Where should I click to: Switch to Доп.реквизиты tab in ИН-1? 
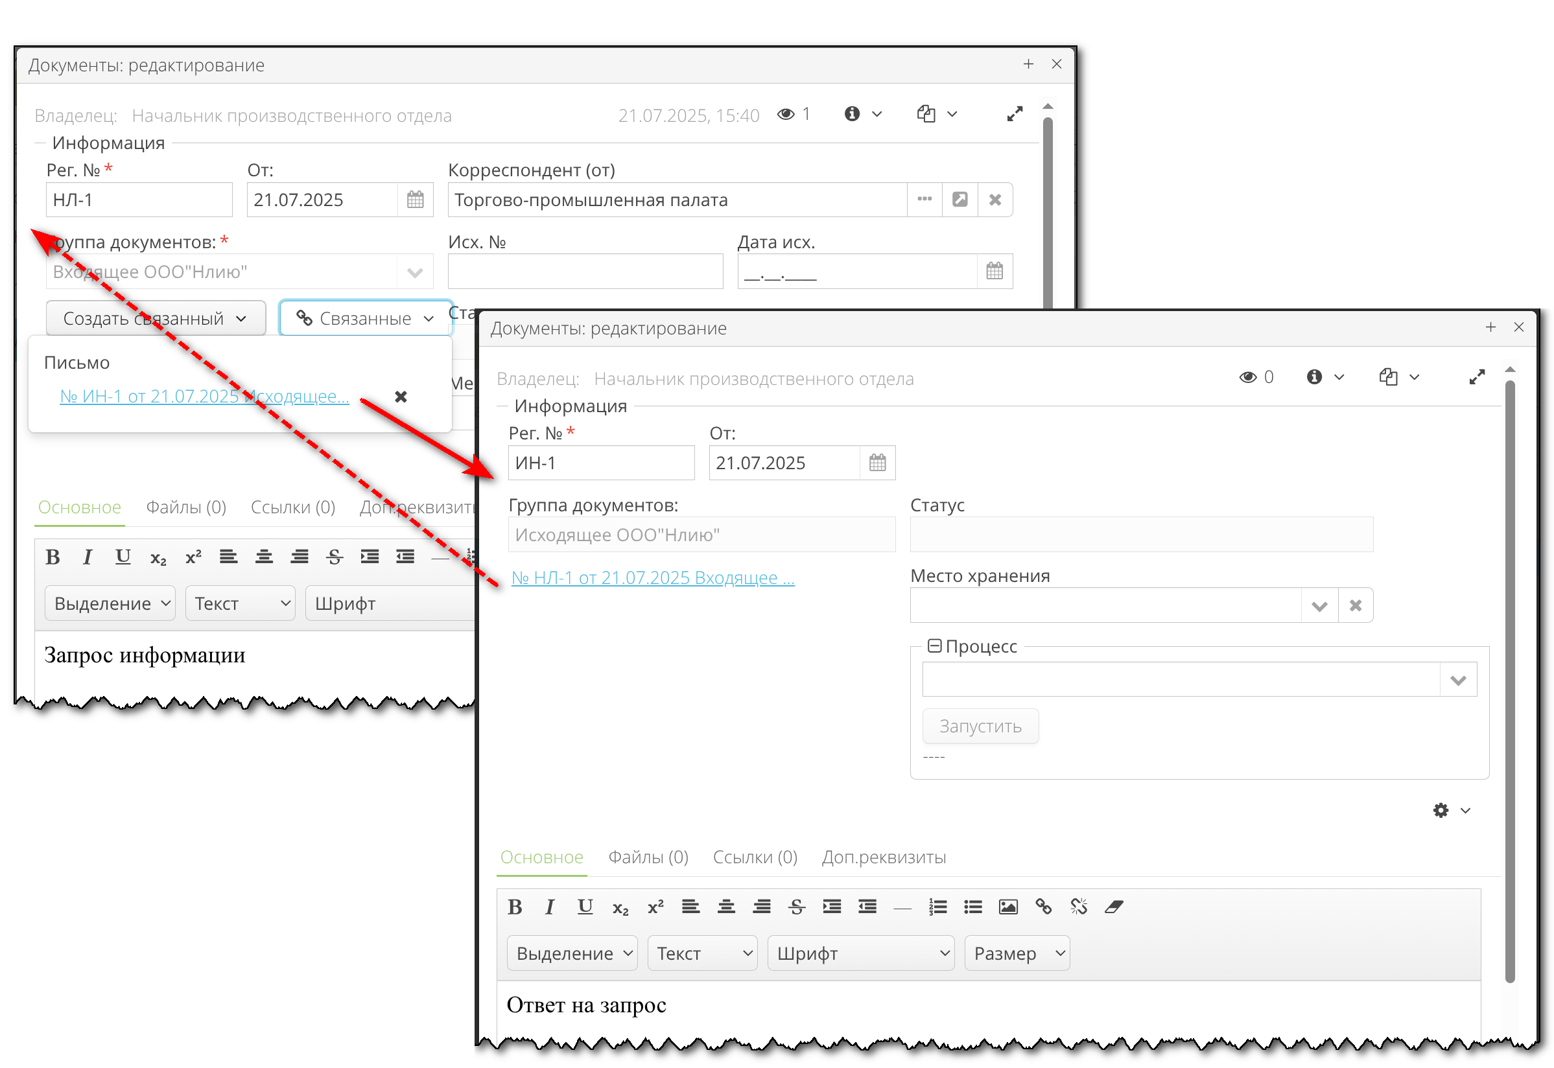[883, 857]
